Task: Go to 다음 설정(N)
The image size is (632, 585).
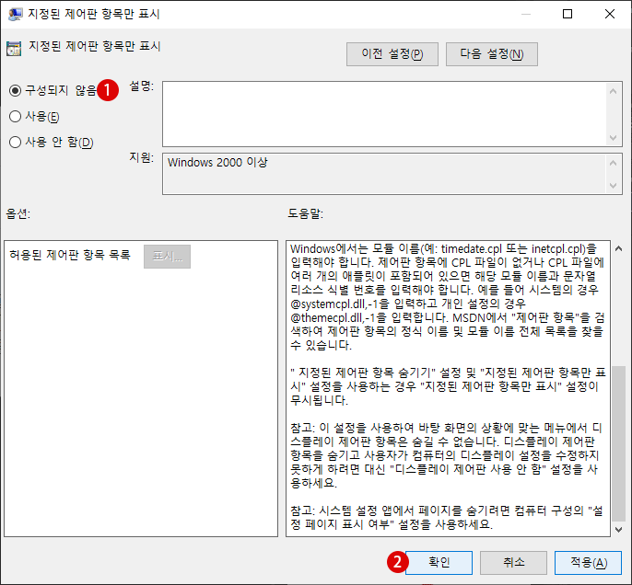Action: pos(492,54)
